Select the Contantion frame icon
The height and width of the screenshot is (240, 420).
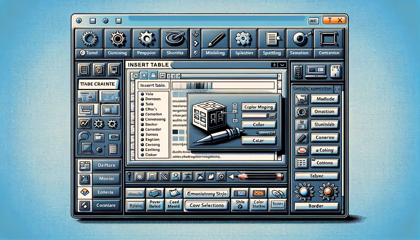pos(329,38)
